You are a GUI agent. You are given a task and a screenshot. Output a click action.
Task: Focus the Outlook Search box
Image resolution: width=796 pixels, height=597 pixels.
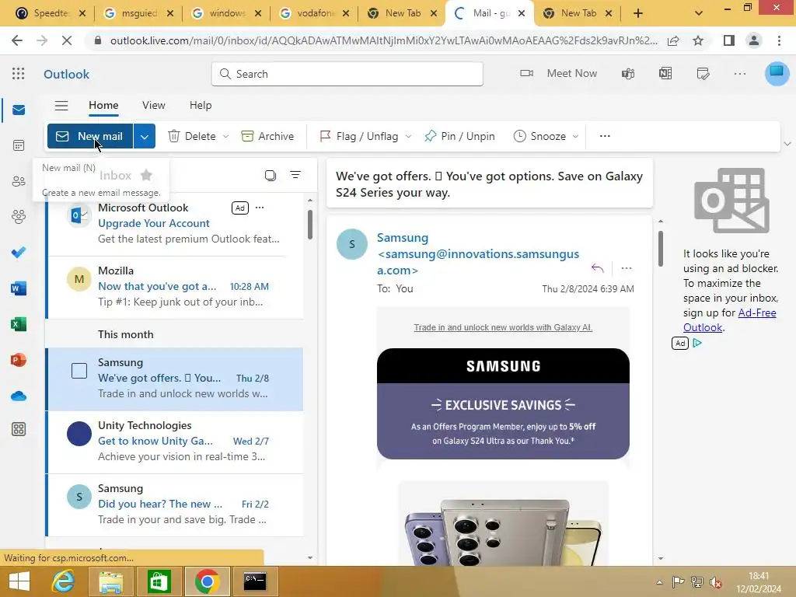coord(347,74)
